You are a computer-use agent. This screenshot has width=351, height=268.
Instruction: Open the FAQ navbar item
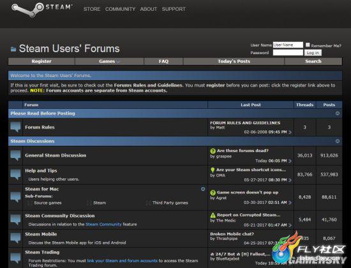point(163,61)
